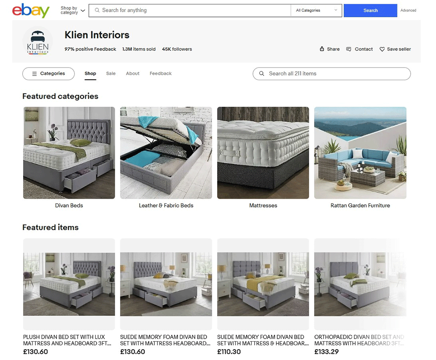436x360 pixels.
Task: Switch to the About tab
Action: tap(133, 74)
